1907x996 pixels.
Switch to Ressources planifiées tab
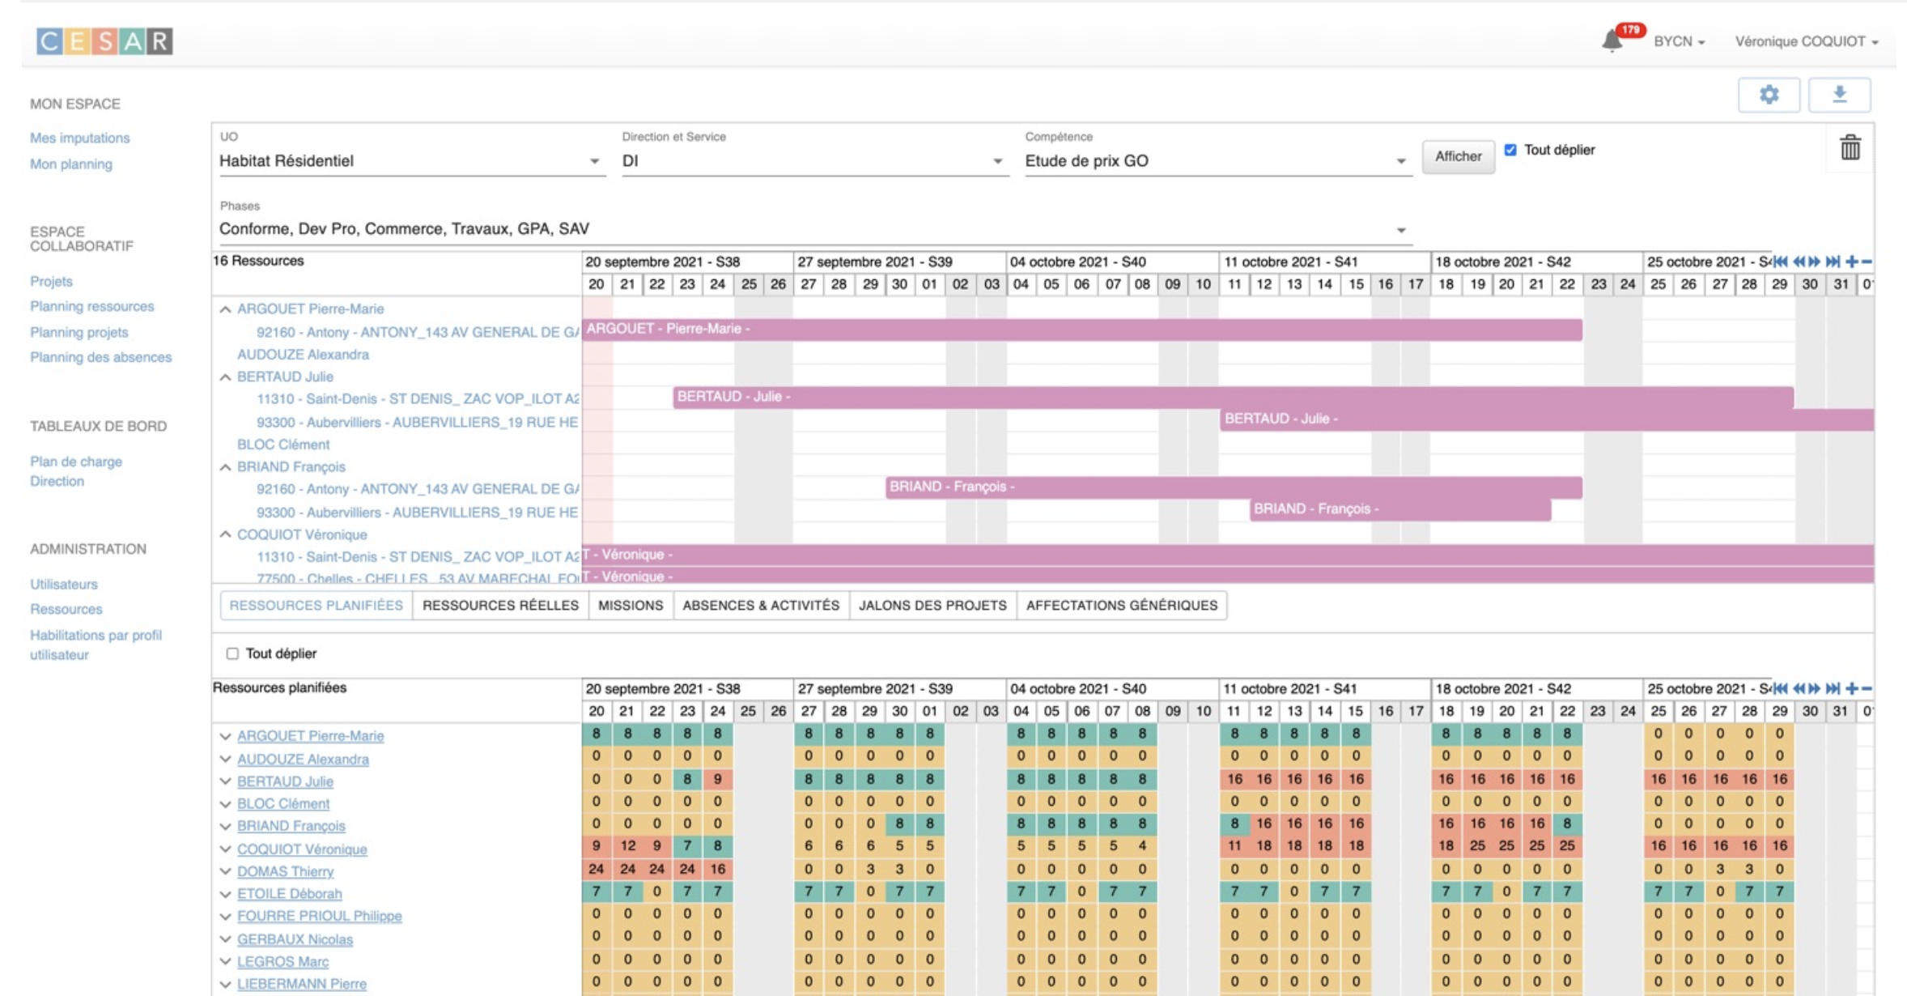(x=316, y=606)
